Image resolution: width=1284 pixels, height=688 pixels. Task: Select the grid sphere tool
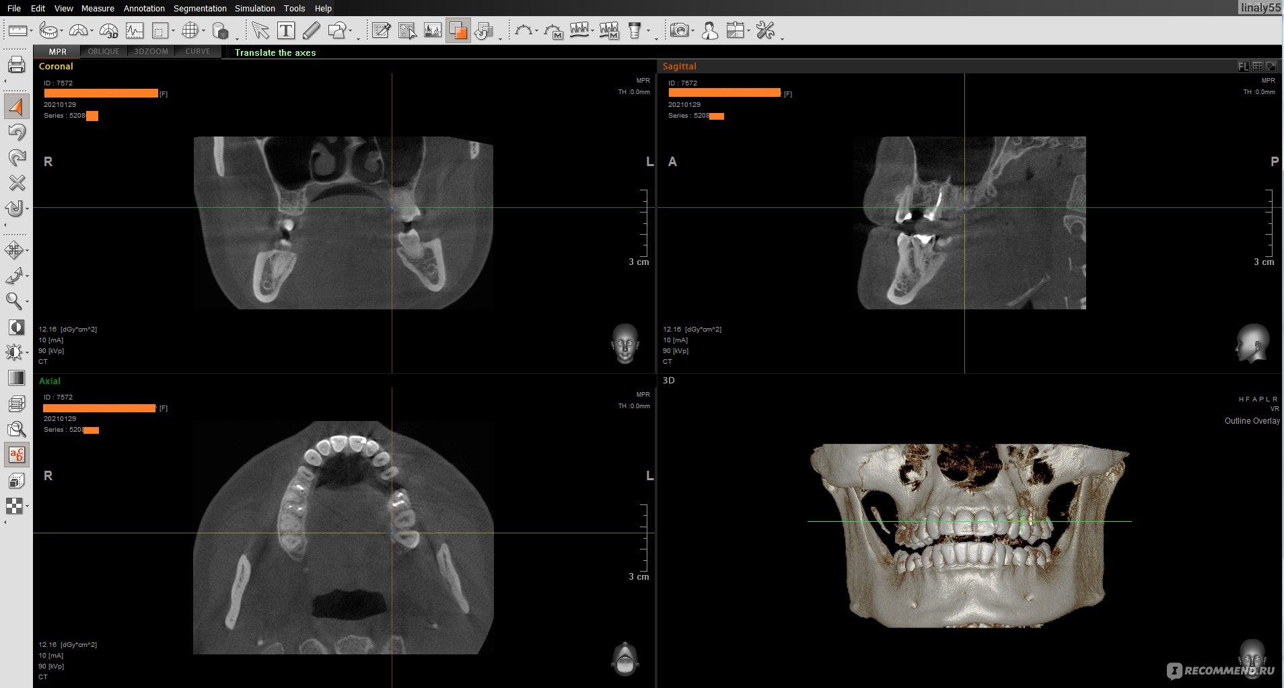pos(190,30)
